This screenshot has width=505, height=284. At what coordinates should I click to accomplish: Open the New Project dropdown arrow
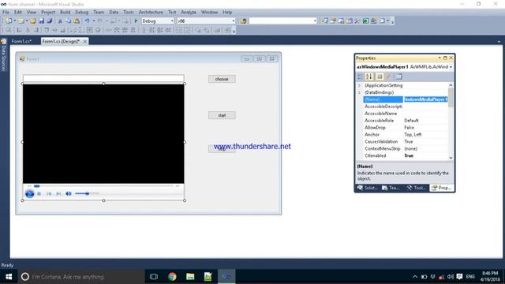tap(15, 21)
